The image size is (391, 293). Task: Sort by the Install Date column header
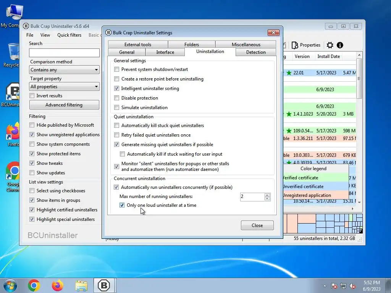328,56
